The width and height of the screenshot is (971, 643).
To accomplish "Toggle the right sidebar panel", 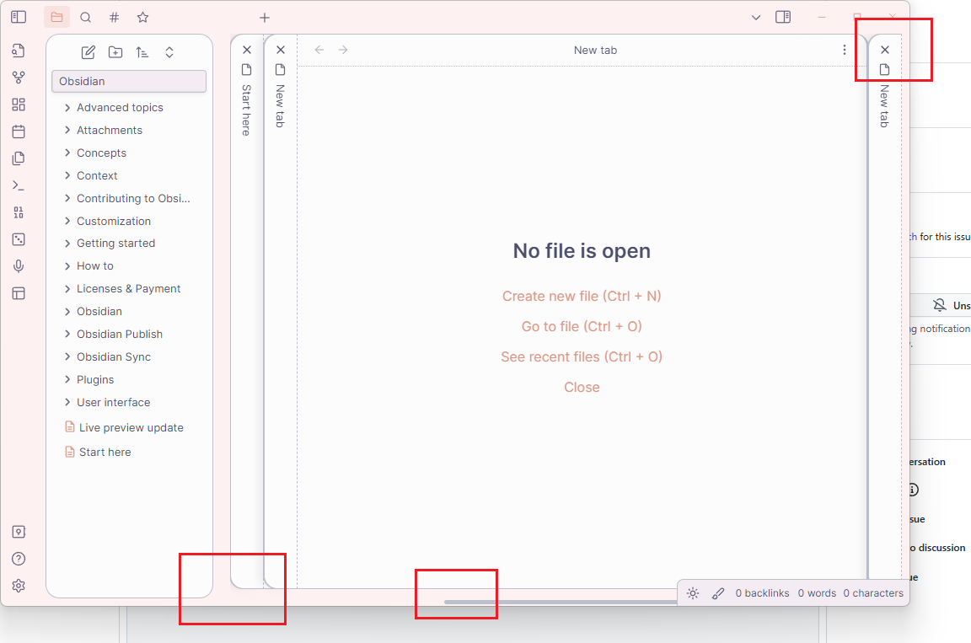I will [783, 17].
